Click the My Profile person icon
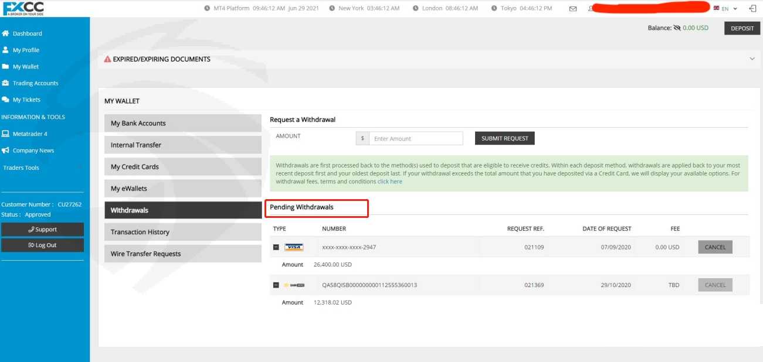Screen dimensions: 763x362 [5, 50]
